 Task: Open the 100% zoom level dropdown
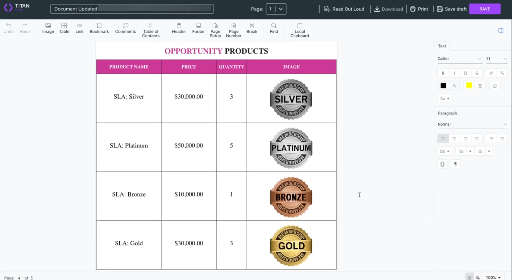[x=493, y=277]
